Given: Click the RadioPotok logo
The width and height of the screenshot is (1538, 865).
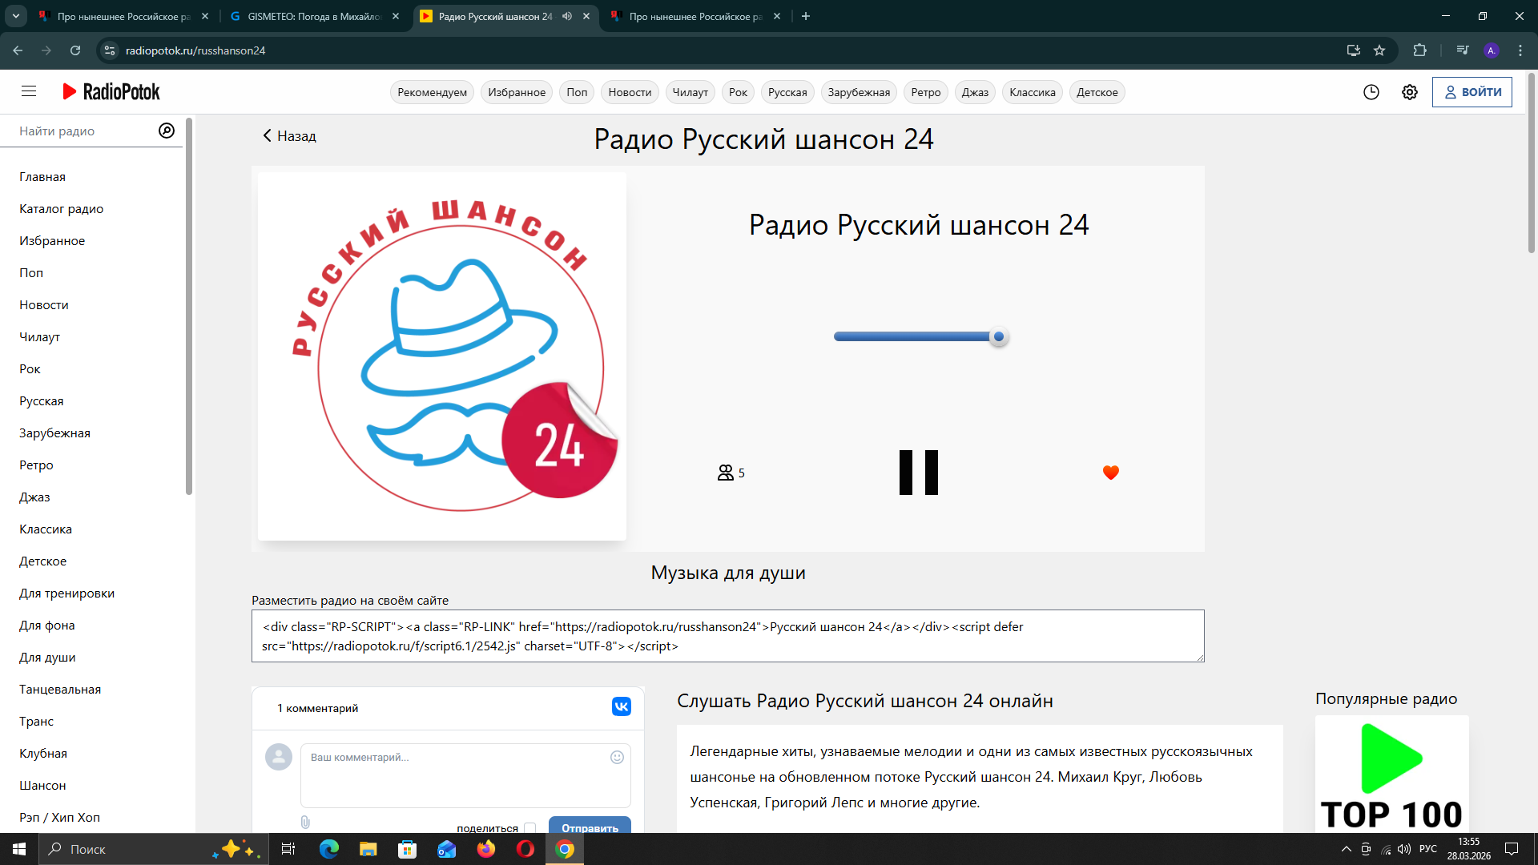Looking at the screenshot, I should point(111,91).
